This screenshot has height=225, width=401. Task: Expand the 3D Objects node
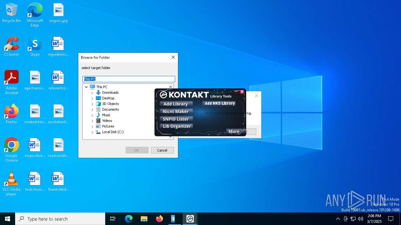[92, 104]
